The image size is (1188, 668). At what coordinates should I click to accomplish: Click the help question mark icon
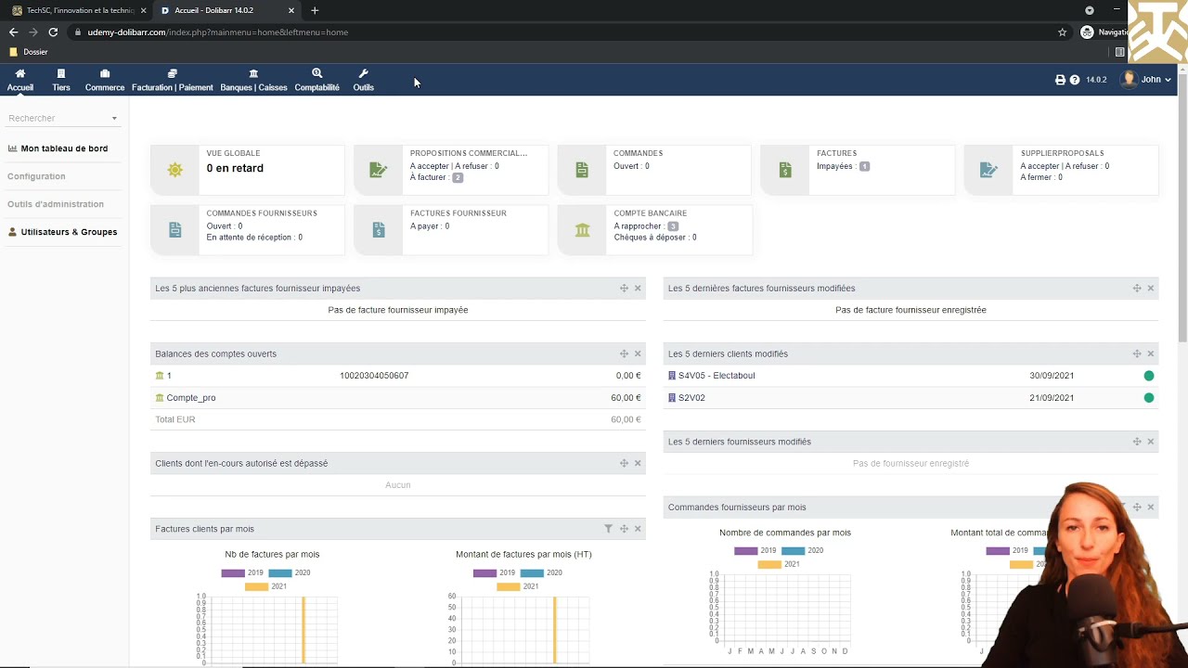coord(1075,80)
